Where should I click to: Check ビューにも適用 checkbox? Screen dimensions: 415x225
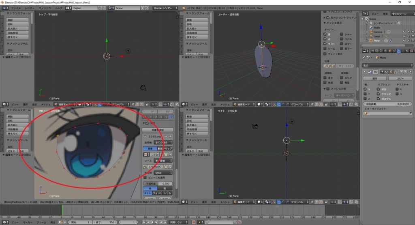tap(145, 177)
